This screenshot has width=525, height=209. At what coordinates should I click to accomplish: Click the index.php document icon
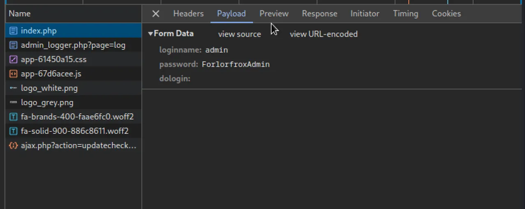click(14, 31)
